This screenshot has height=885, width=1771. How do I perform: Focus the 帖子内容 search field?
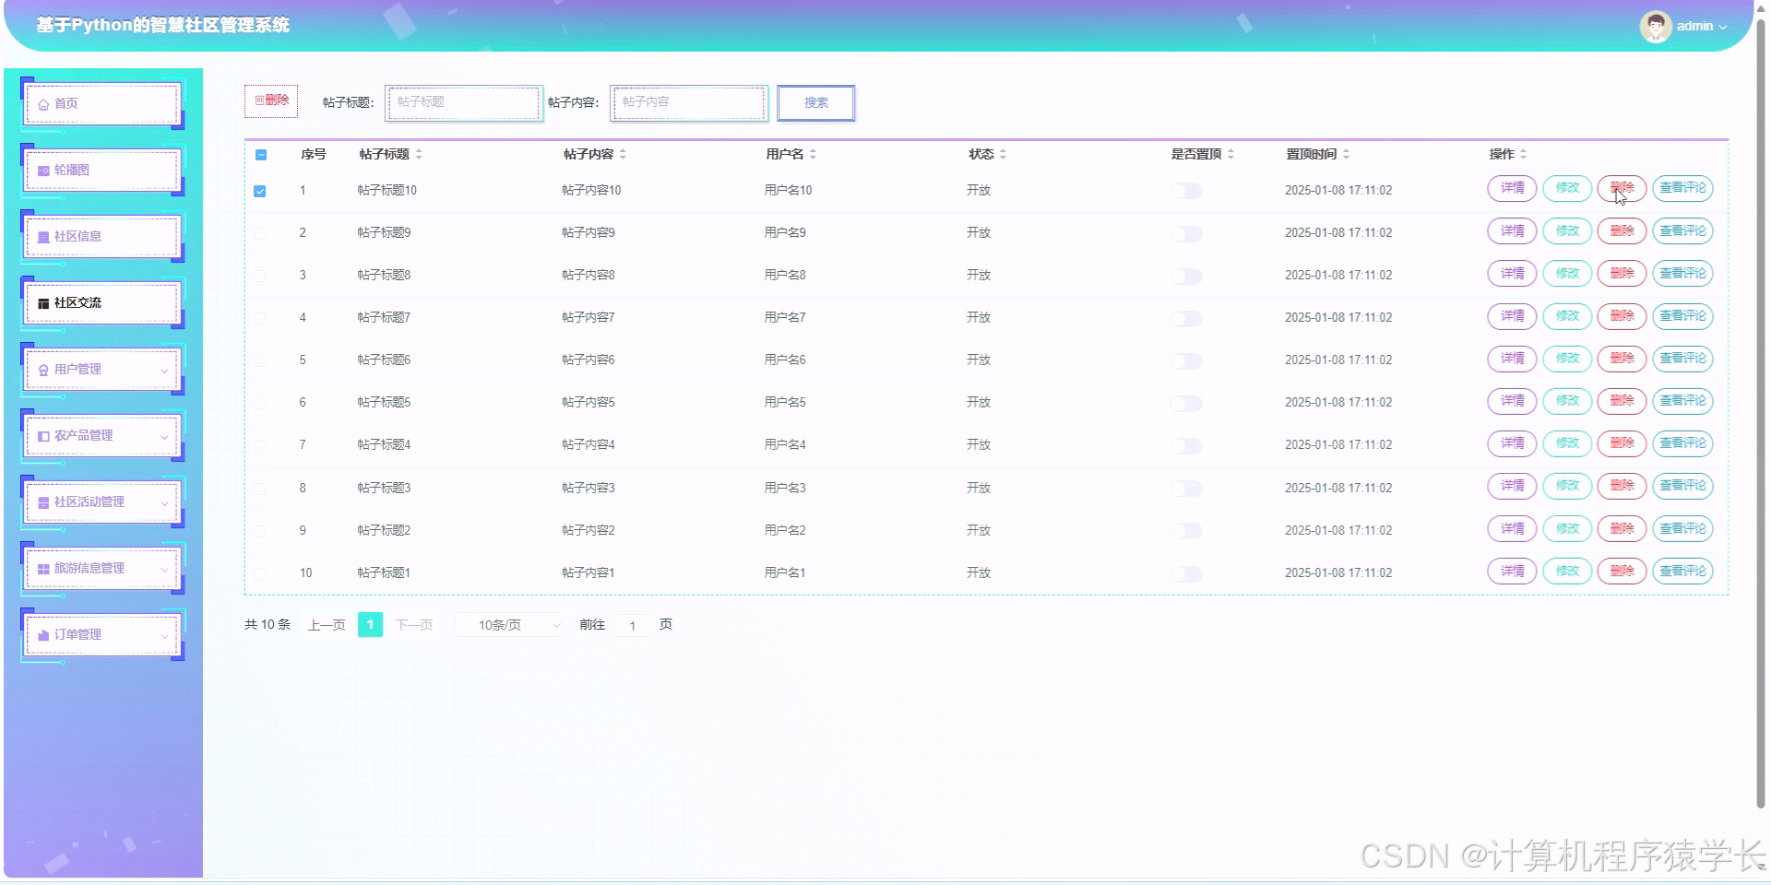pyautogui.click(x=689, y=102)
